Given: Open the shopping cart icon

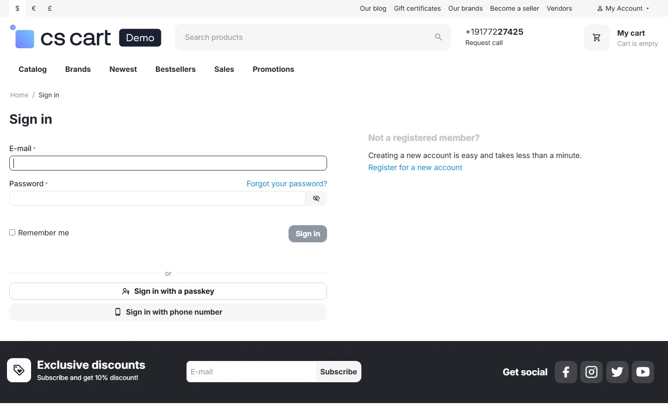Looking at the screenshot, I should [x=597, y=38].
